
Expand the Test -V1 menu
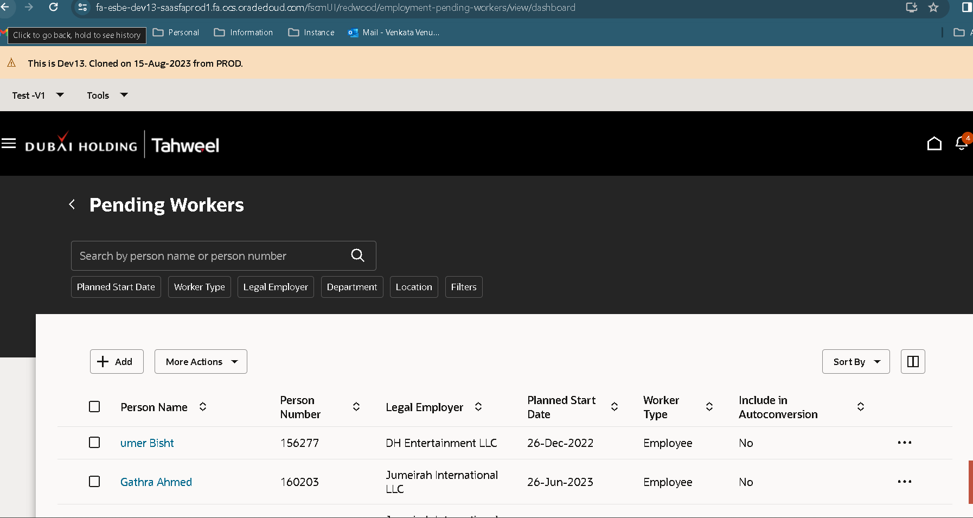[x=38, y=95]
